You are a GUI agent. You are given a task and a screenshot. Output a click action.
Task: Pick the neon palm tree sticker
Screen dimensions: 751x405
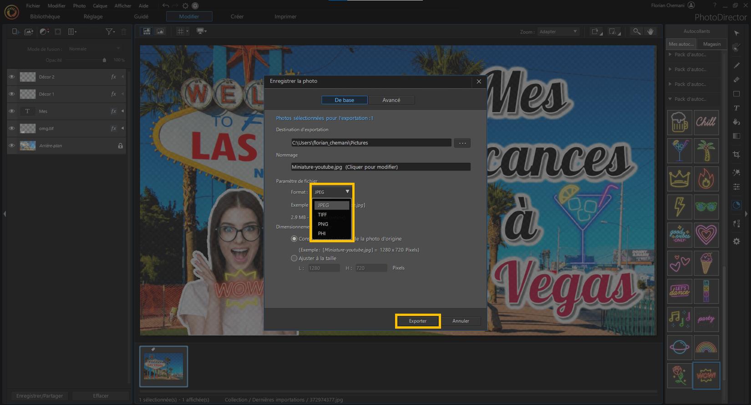(x=705, y=150)
